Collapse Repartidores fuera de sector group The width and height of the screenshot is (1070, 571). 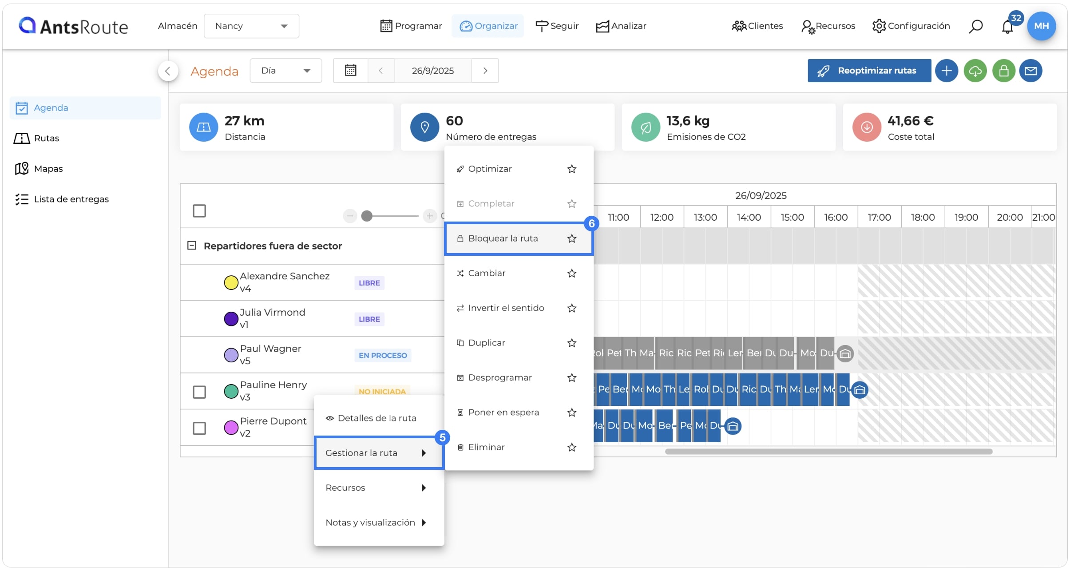click(x=192, y=246)
